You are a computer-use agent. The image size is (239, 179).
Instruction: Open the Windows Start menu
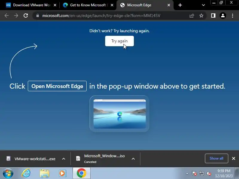click(8, 173)
